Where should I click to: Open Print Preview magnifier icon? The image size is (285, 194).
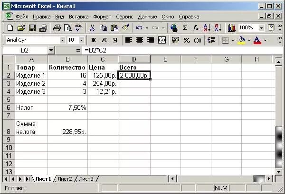click(68, 28)
